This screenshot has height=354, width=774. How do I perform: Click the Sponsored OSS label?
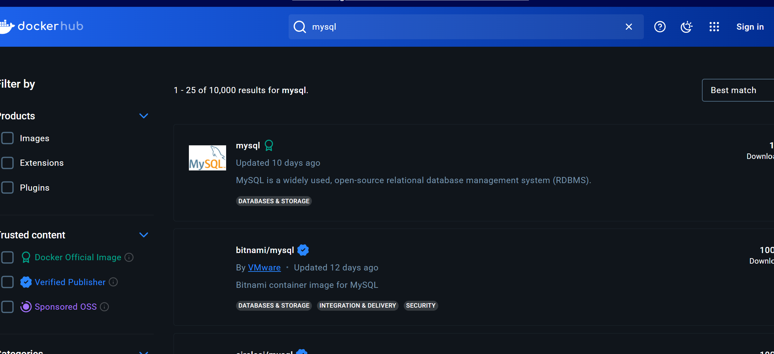tap(66, 307)
